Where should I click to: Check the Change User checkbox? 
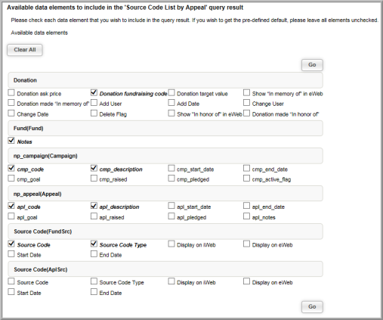coord(246,103)
